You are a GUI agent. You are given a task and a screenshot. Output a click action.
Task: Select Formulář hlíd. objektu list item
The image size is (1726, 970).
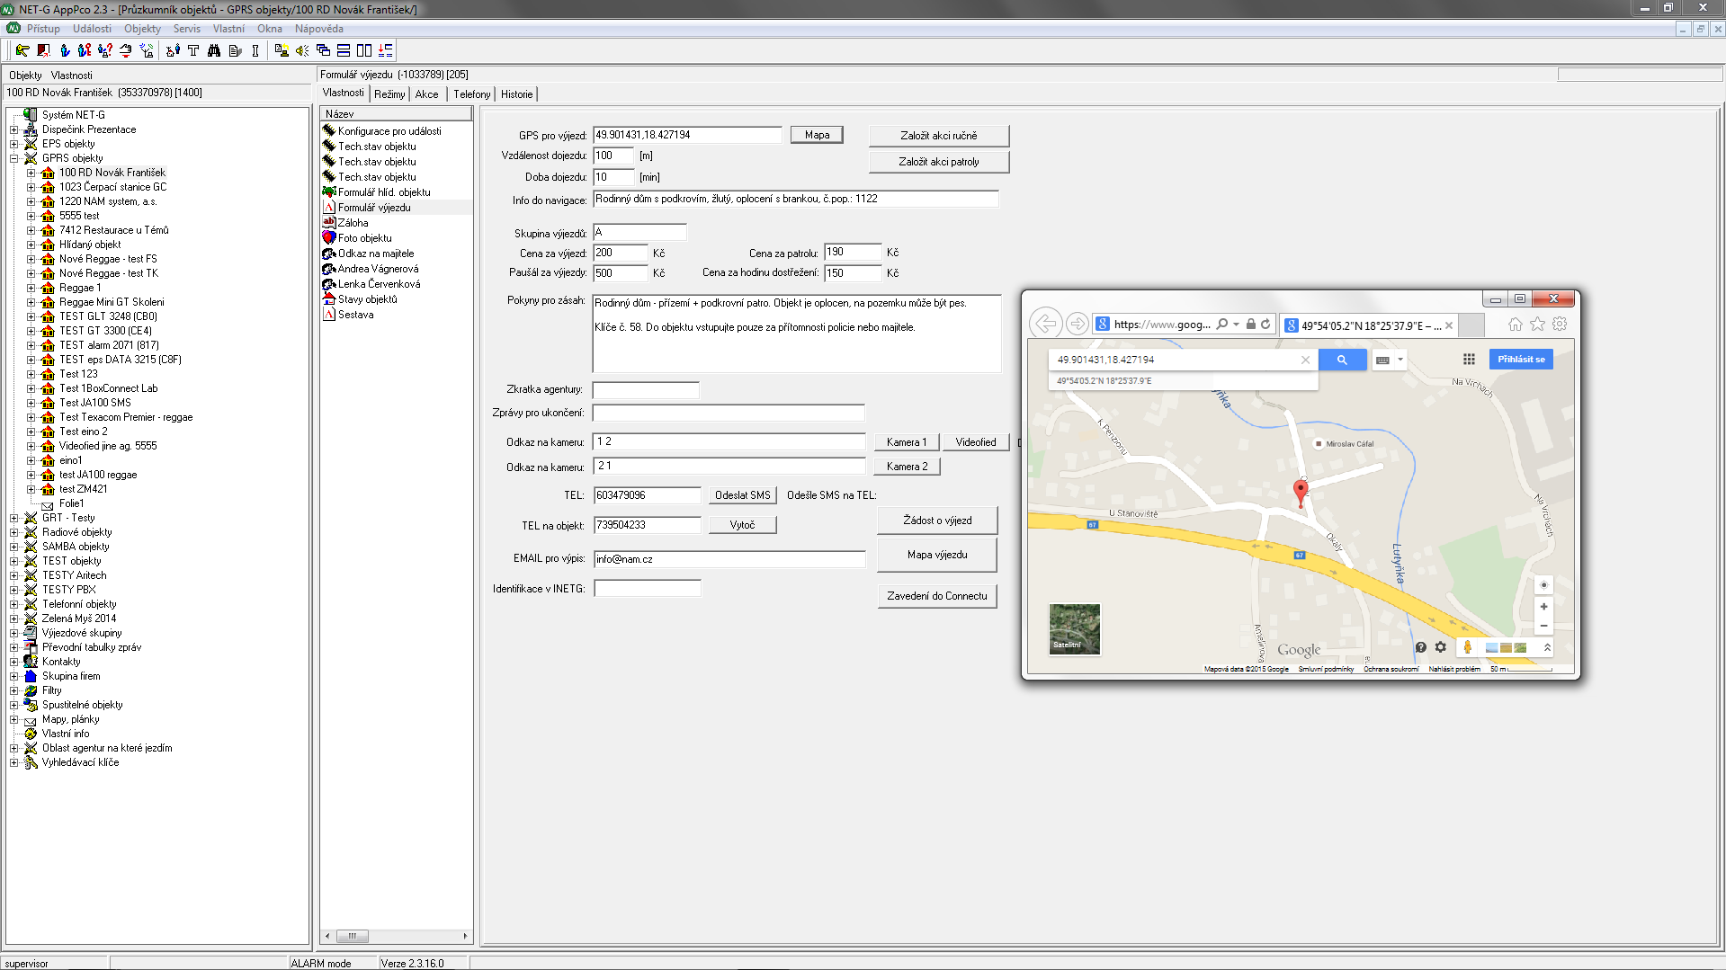point(384,192)
